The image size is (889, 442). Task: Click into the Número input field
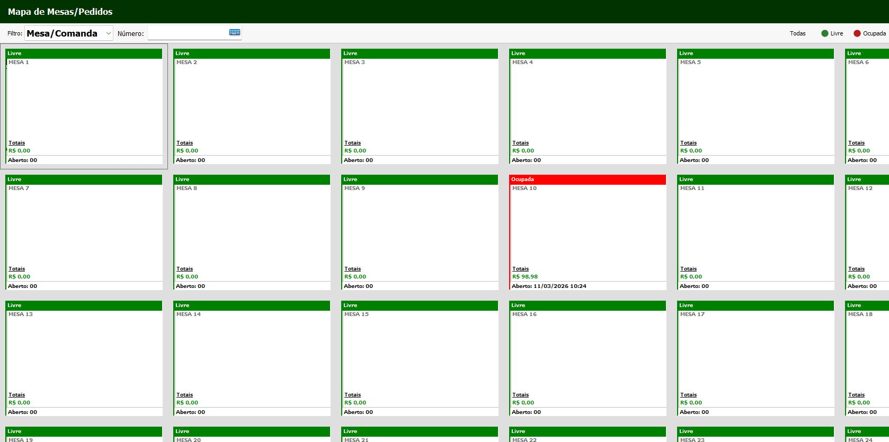pos(188,33)
